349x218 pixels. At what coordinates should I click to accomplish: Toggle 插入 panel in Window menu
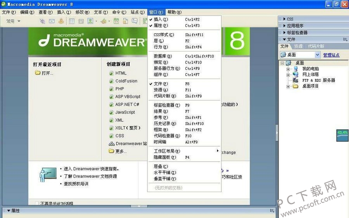184,19
